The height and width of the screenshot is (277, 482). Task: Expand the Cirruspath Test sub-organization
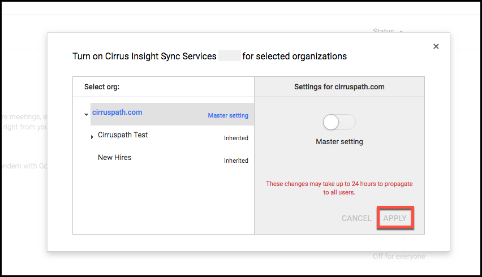tap(92, 137)
